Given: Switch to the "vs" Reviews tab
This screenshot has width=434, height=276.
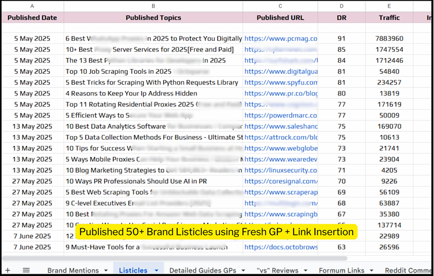Looking at the screenshot, I should point(277,270).
